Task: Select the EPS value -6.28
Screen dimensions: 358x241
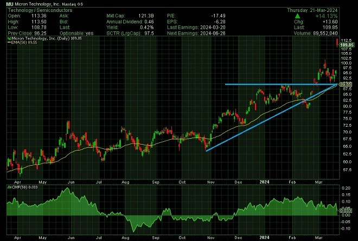Action: (x=220, y=22)
